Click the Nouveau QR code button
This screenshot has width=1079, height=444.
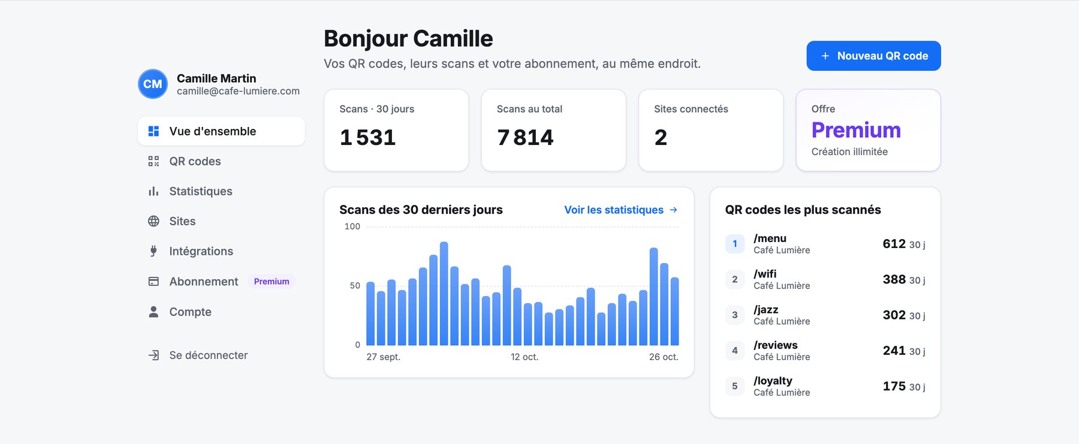pyautogui.click(x=873, y=56)
